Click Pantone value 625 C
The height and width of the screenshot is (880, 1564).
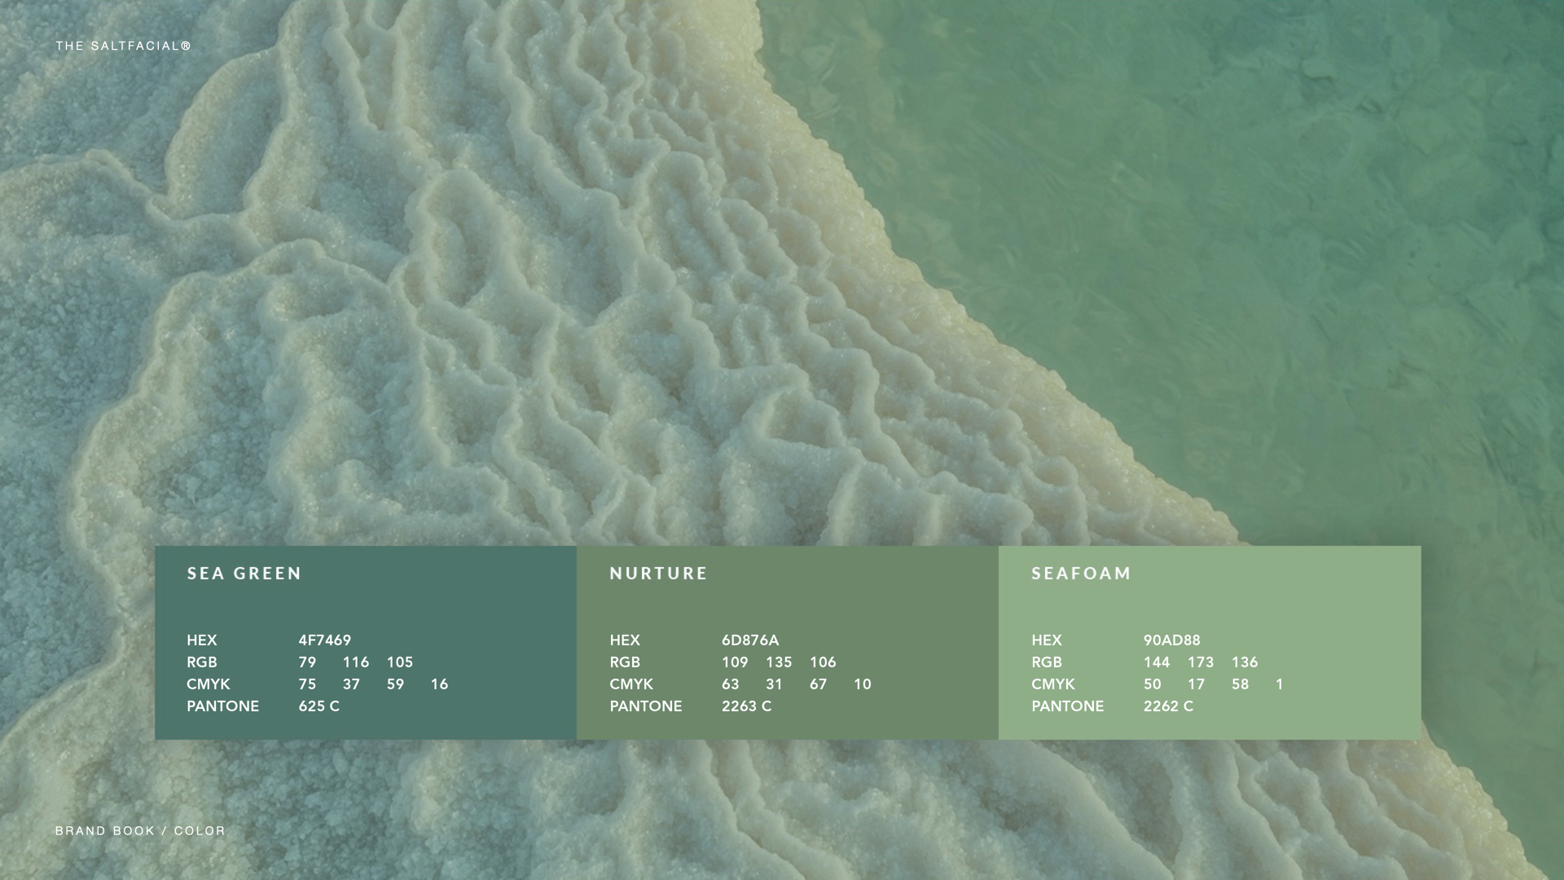319,706
